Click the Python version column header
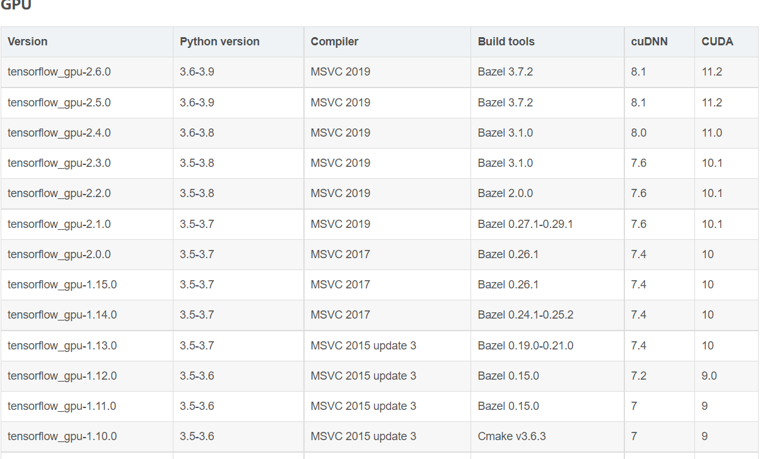 pyautogui.click(x=238, y=42)
